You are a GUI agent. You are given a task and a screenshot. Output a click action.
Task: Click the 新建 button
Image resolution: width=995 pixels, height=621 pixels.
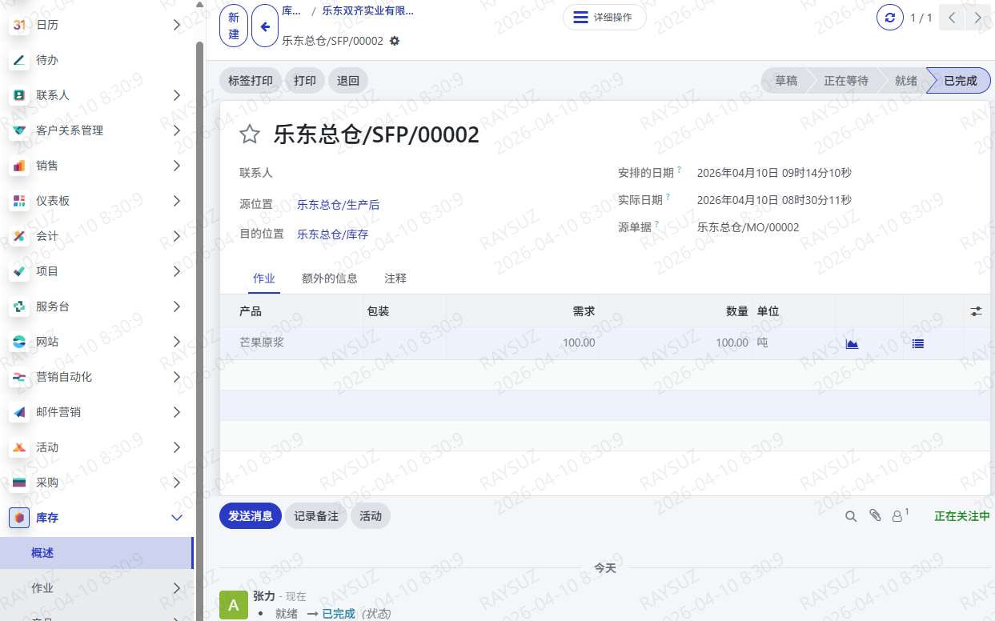coord(234,26)
